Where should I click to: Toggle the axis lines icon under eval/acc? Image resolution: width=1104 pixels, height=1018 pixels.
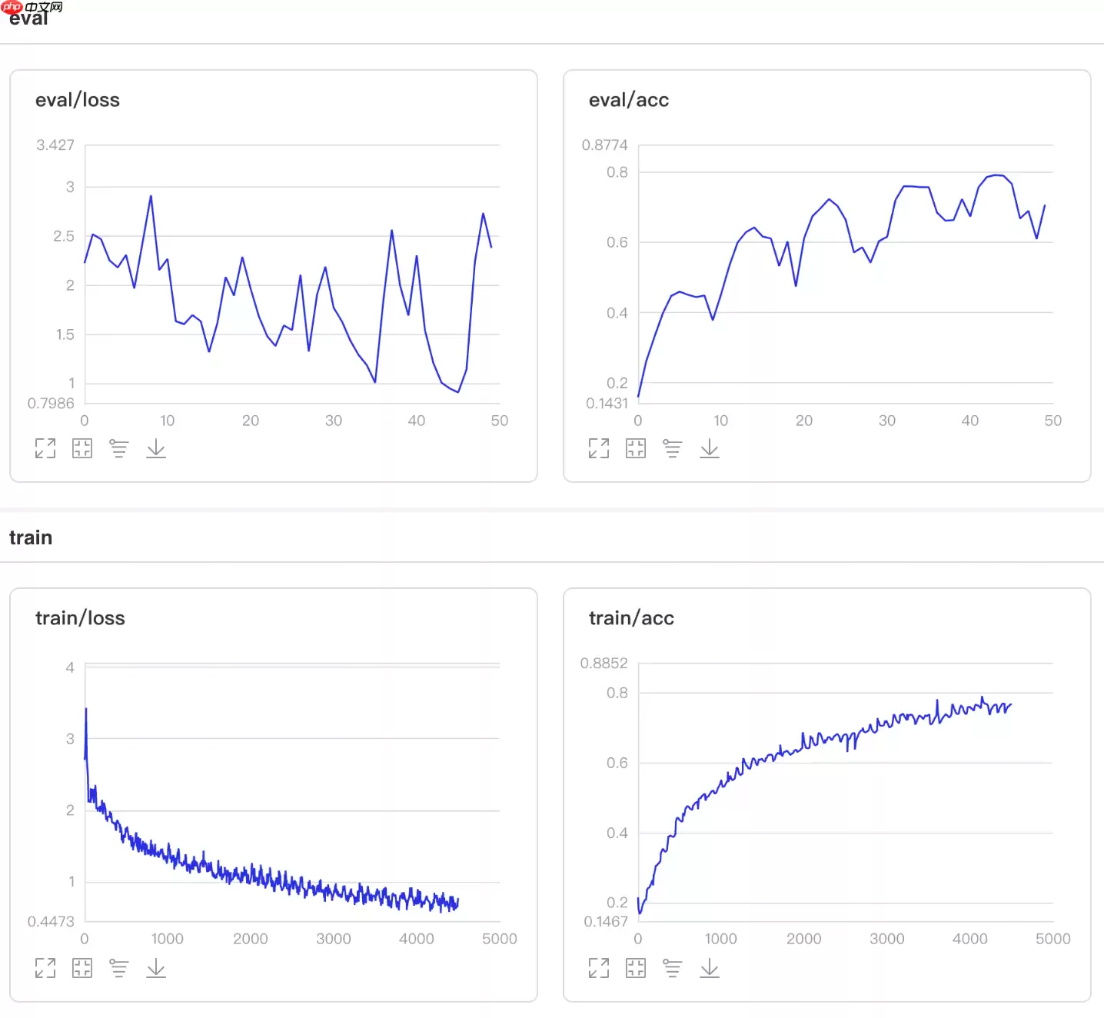(673, 448)
